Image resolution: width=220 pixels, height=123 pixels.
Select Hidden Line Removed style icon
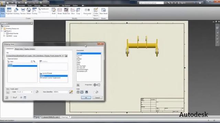pos(82,92)
